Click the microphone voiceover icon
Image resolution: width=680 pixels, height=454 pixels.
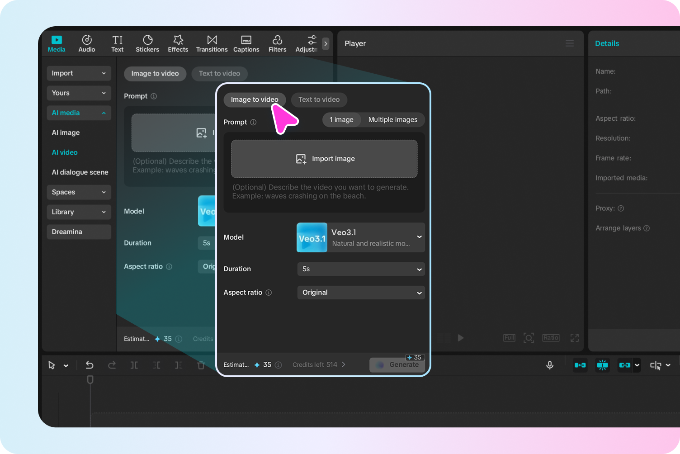point(550,365)
